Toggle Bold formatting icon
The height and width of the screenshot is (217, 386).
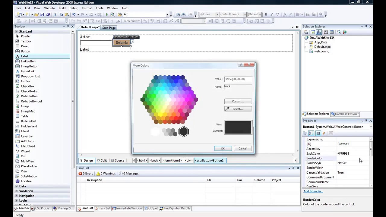pyautogui.click(x=266, y=14)
